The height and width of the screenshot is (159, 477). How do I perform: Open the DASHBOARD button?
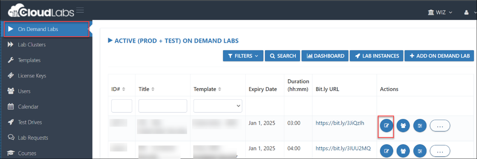point(325,56)
